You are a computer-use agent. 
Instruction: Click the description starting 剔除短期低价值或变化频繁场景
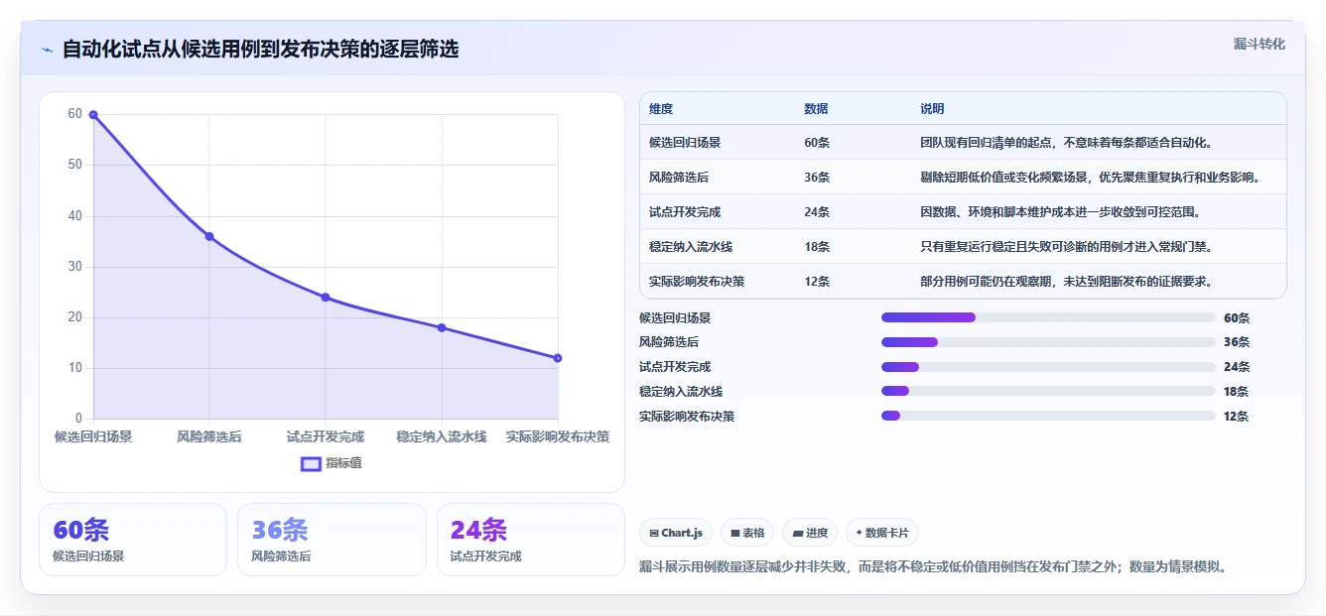click(x=1093, y=178)
